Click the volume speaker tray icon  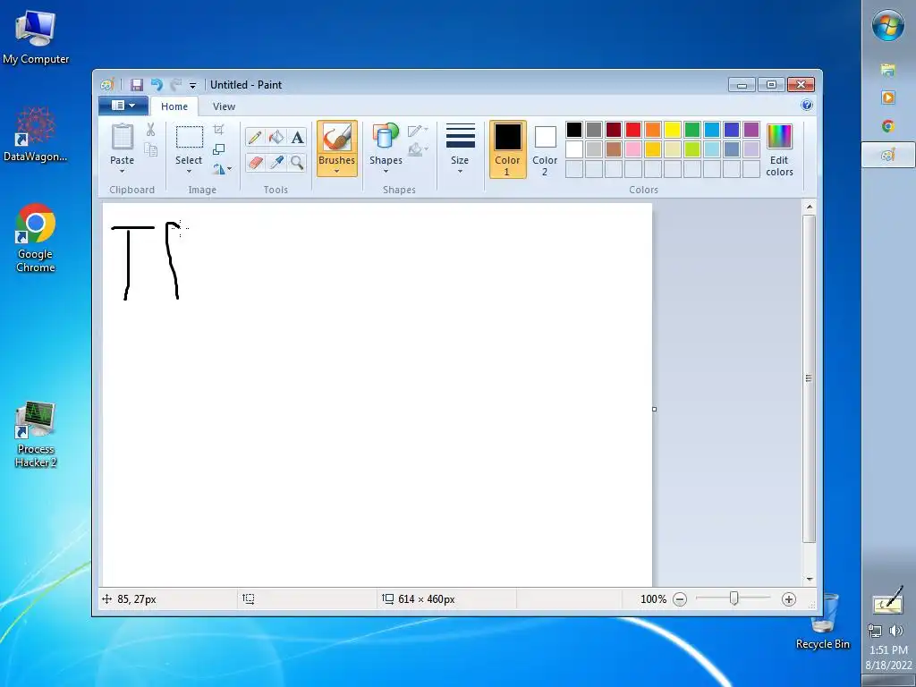[895, 631]
